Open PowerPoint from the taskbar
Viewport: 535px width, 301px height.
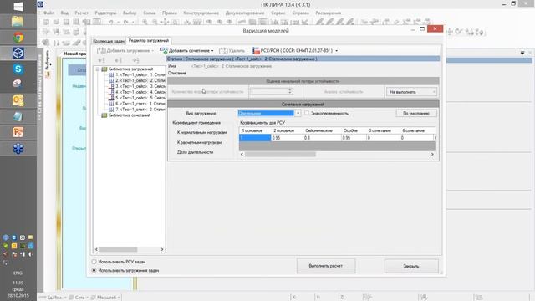tap(18, 132)
